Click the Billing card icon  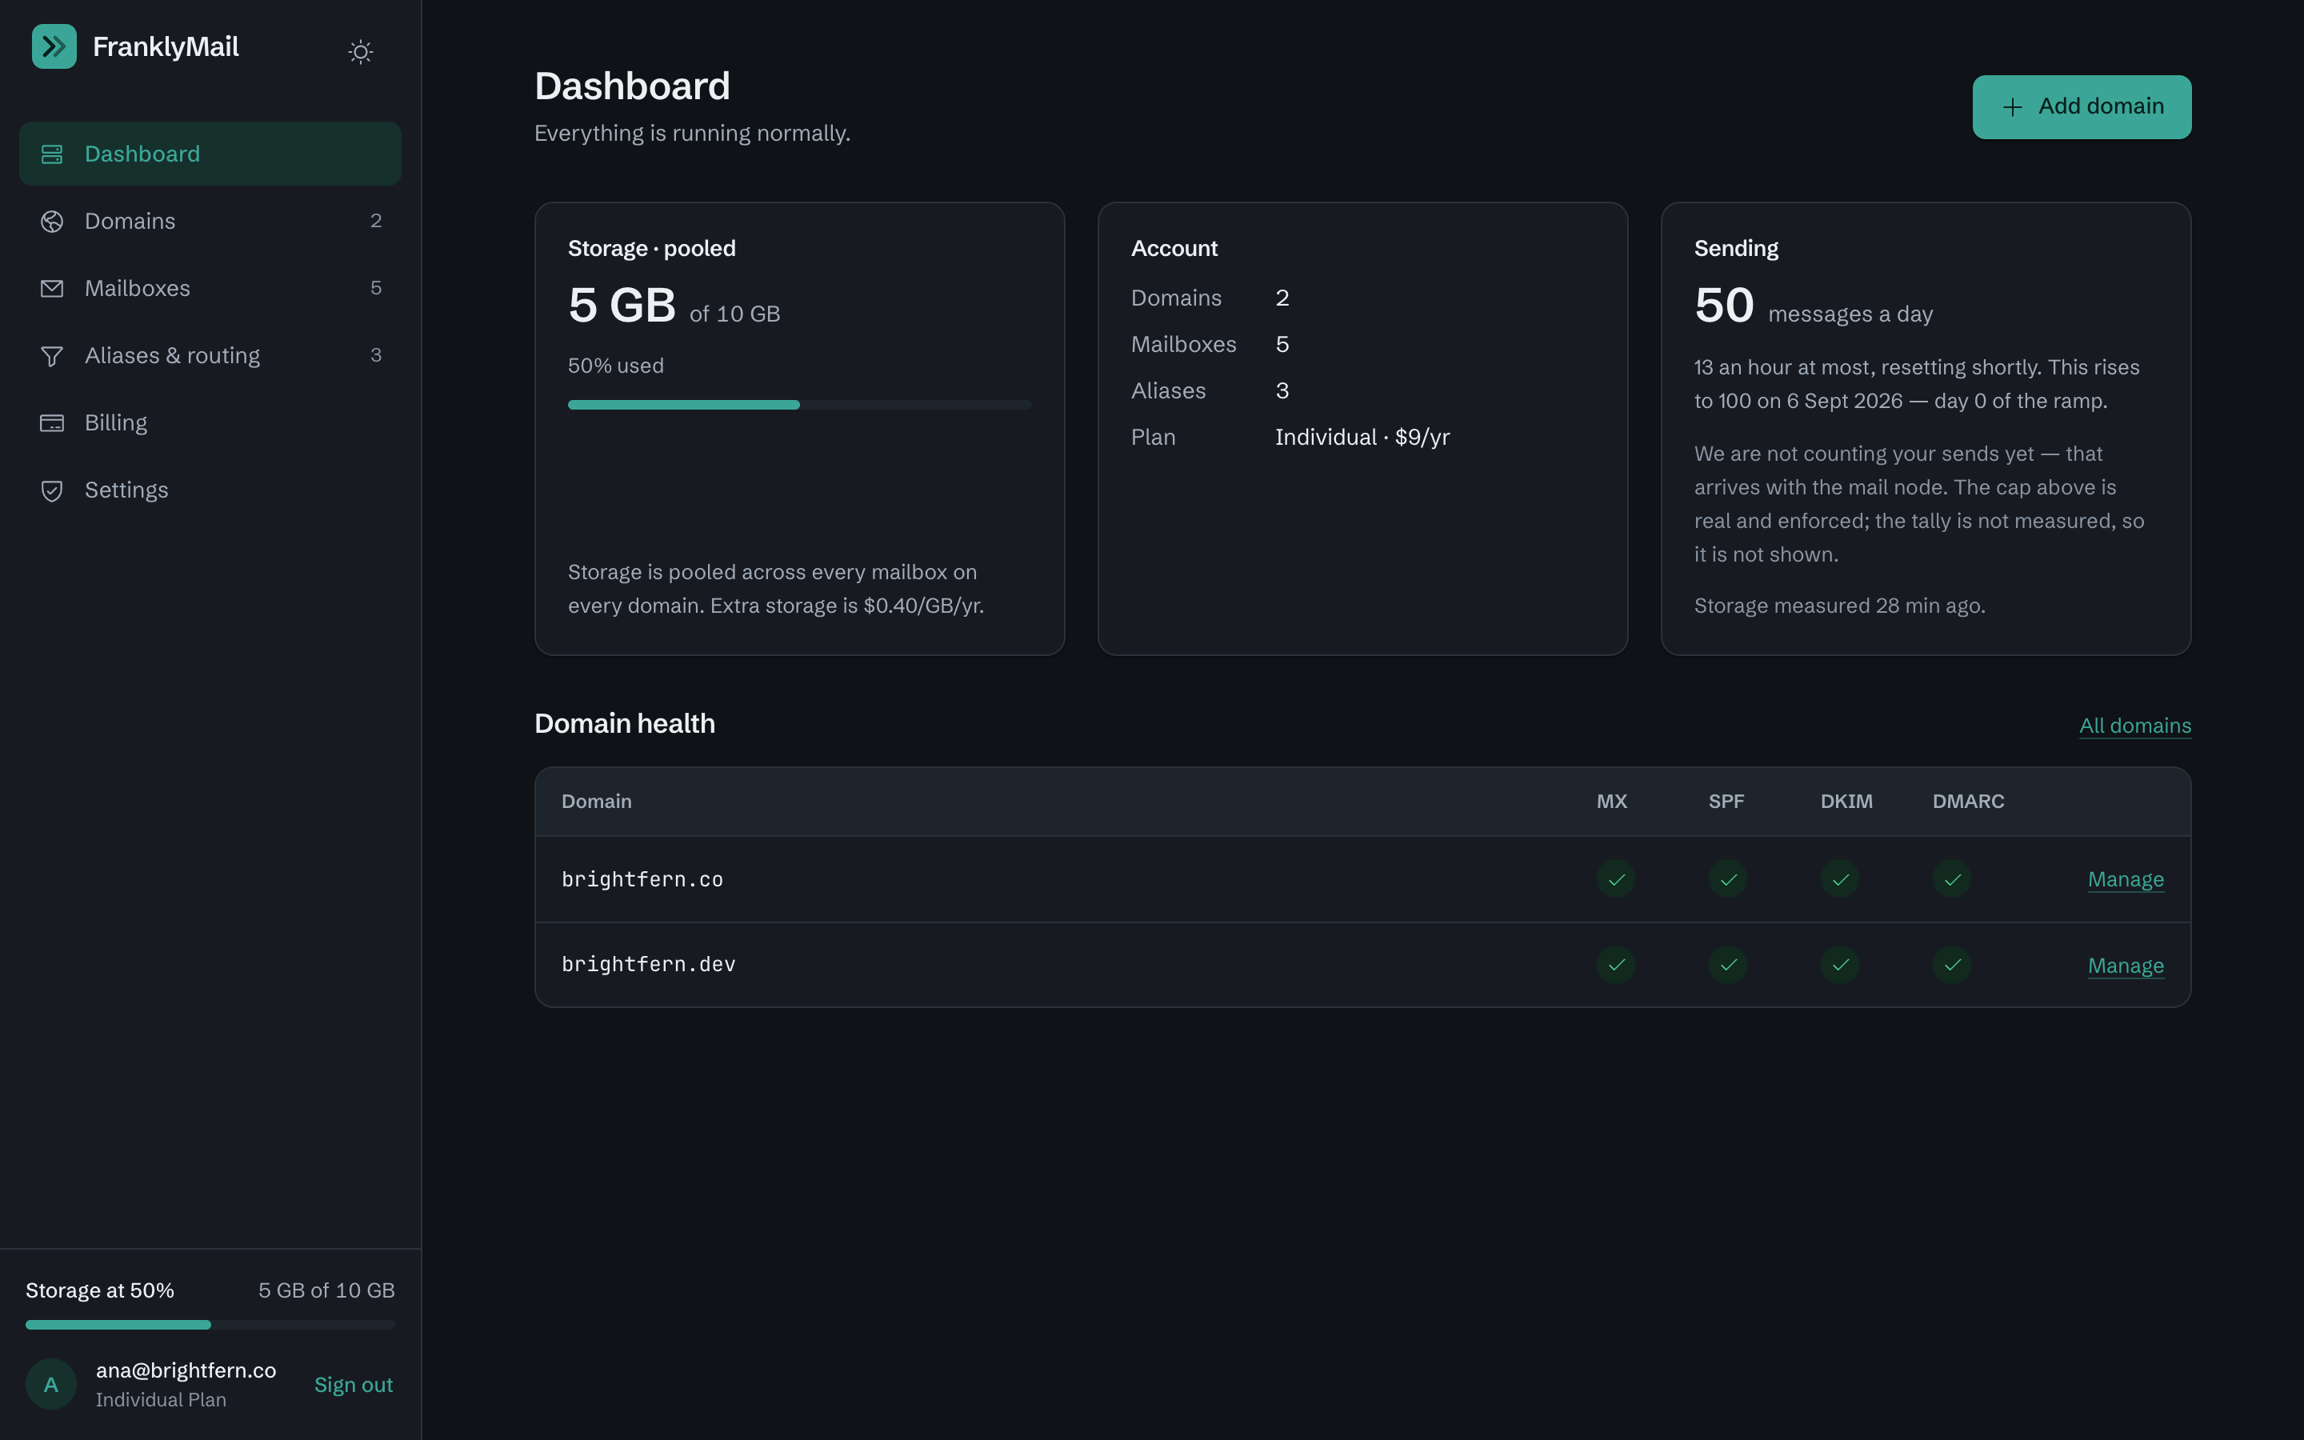click(x=52, y=423)
